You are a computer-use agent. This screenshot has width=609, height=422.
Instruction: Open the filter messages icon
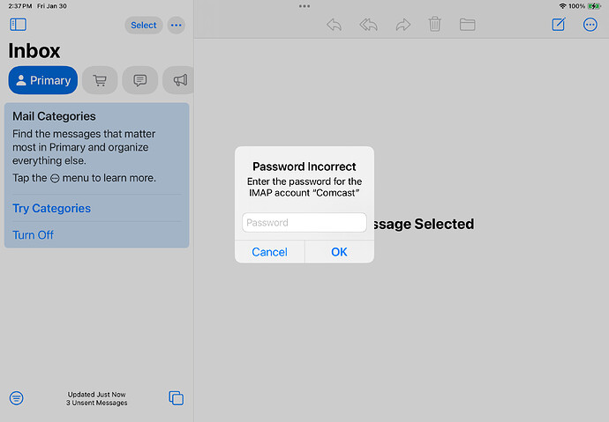pos(16,398)
